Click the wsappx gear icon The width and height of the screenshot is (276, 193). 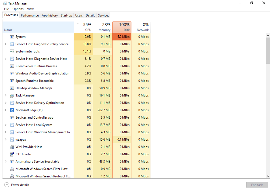pos(12,140)
